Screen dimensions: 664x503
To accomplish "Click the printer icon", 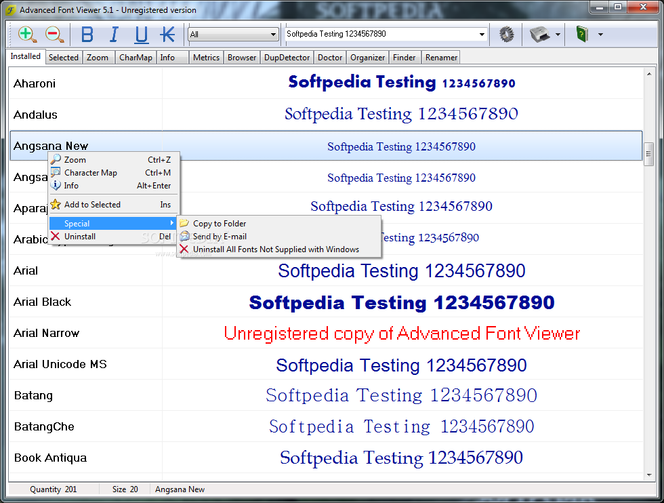I will tap(539, 34).
